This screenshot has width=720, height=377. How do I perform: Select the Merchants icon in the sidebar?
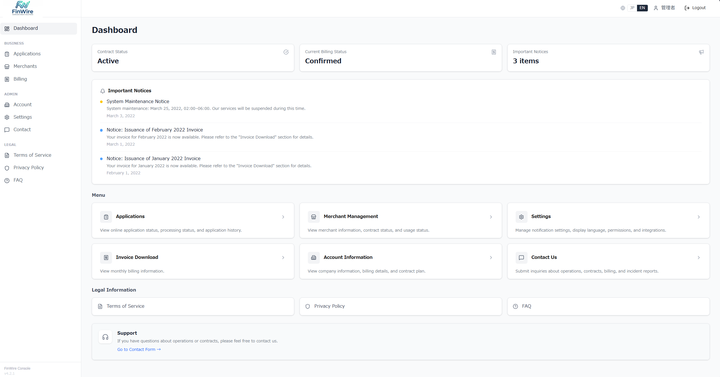click(x=7, y=66)
